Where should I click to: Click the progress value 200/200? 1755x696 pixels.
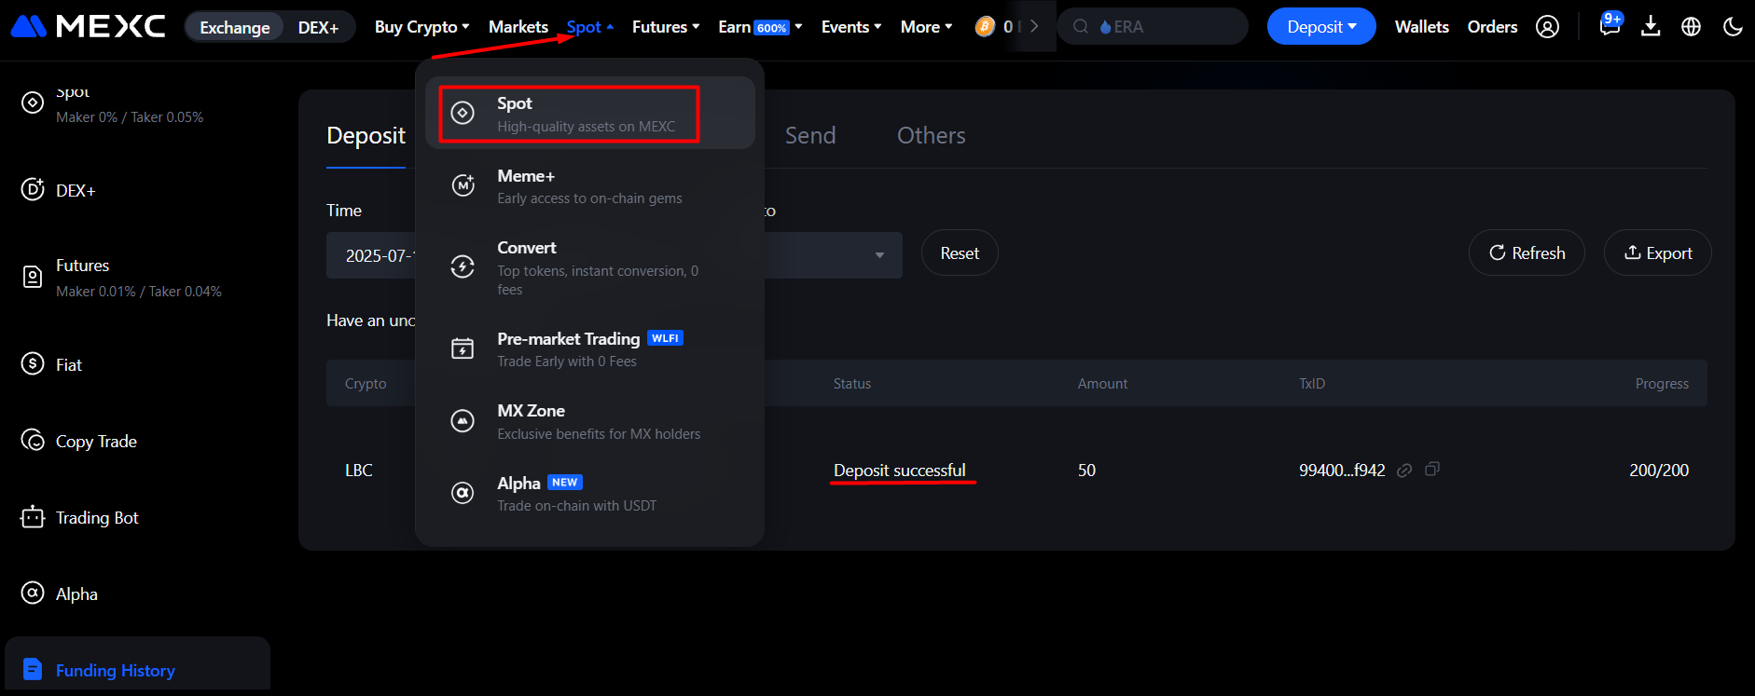(x=1659, y=471)
